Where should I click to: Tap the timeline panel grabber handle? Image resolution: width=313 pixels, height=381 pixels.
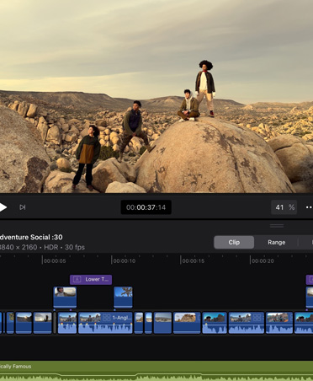coord(277,226)
